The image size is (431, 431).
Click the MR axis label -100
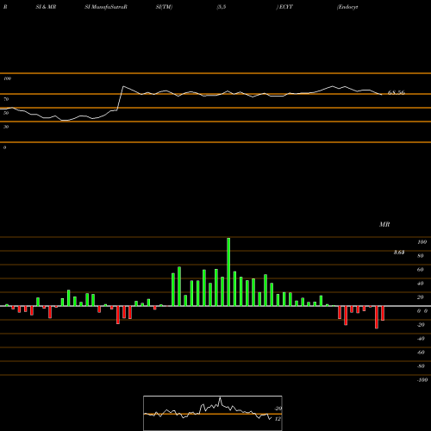point(422,380)
